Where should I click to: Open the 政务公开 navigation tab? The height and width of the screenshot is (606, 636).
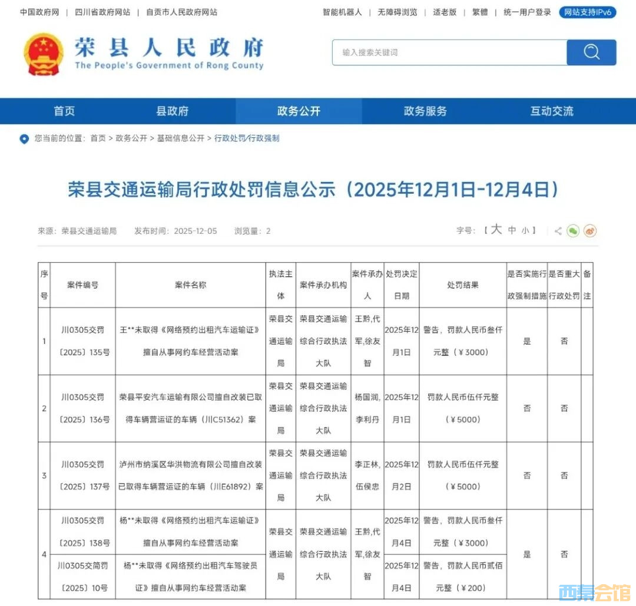click(x=299, y=111)
